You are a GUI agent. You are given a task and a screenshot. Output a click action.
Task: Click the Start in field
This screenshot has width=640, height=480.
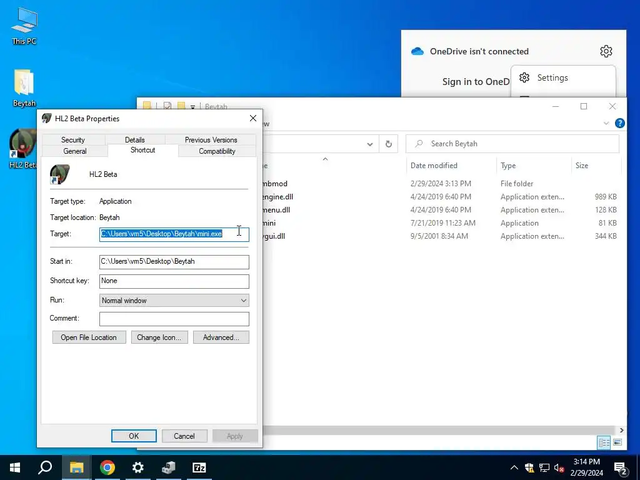(x=174, y=262)
